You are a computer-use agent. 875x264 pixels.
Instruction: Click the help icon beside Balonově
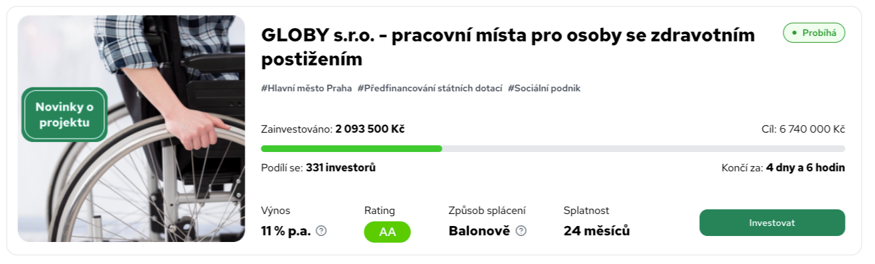(521, 231)
